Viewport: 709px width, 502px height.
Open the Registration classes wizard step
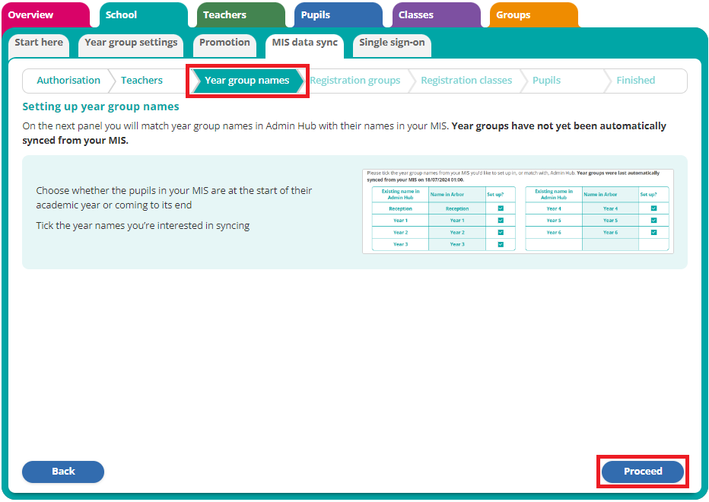click(x=466, y=81)
